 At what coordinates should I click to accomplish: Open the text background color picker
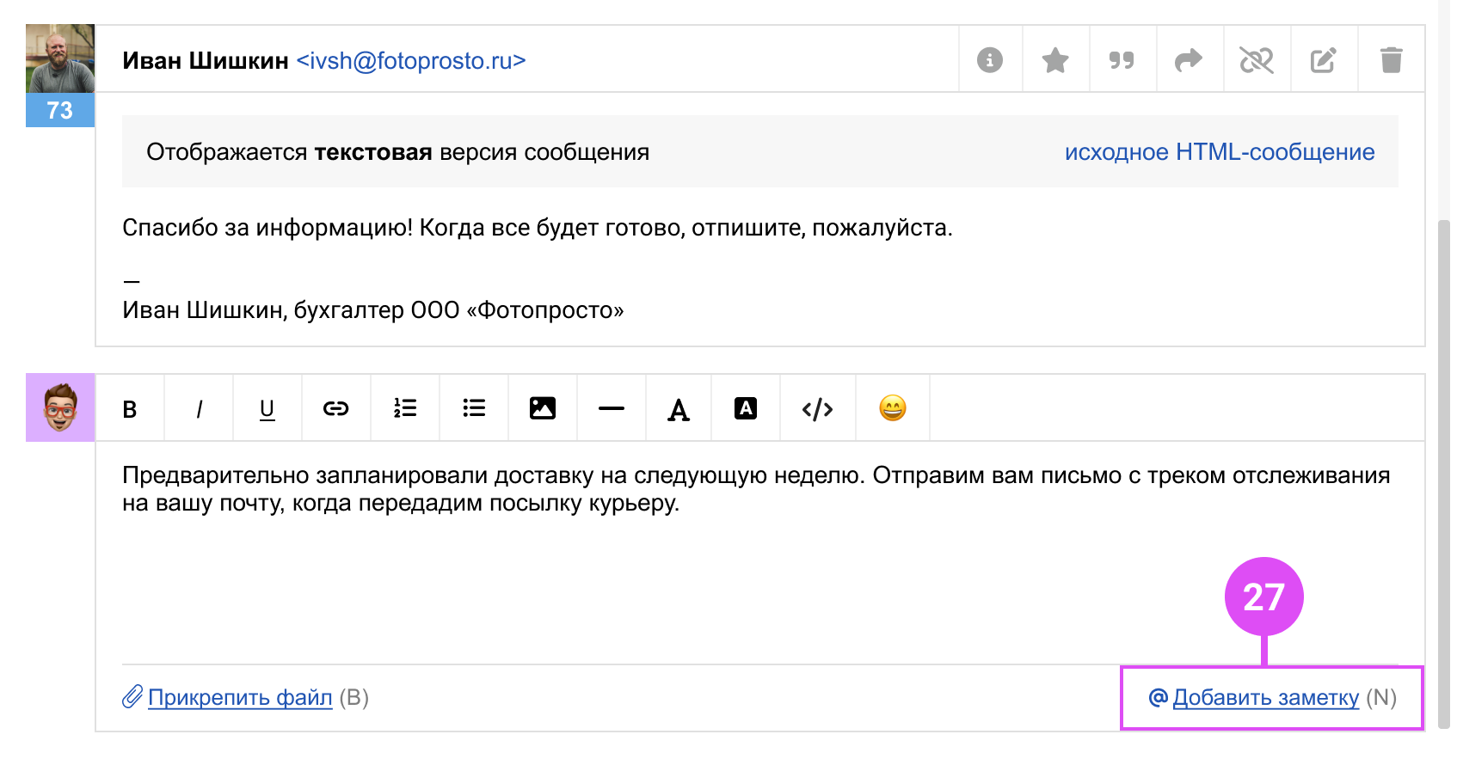pyautogui.click(x=746, y=408)
